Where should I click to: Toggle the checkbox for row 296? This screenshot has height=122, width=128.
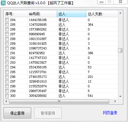[x=7, y=77]
